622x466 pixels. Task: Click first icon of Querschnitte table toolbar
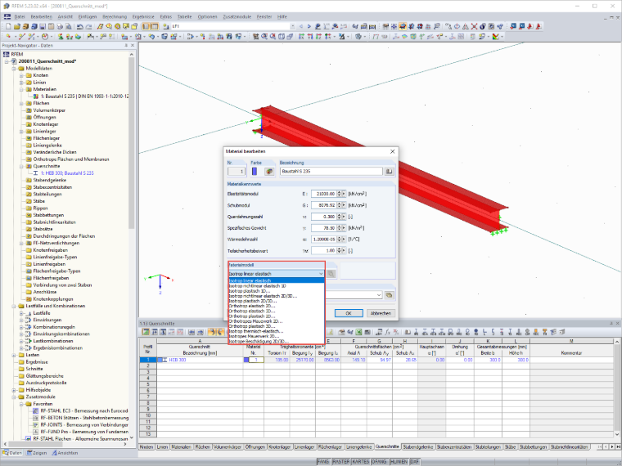coord(146,332)
